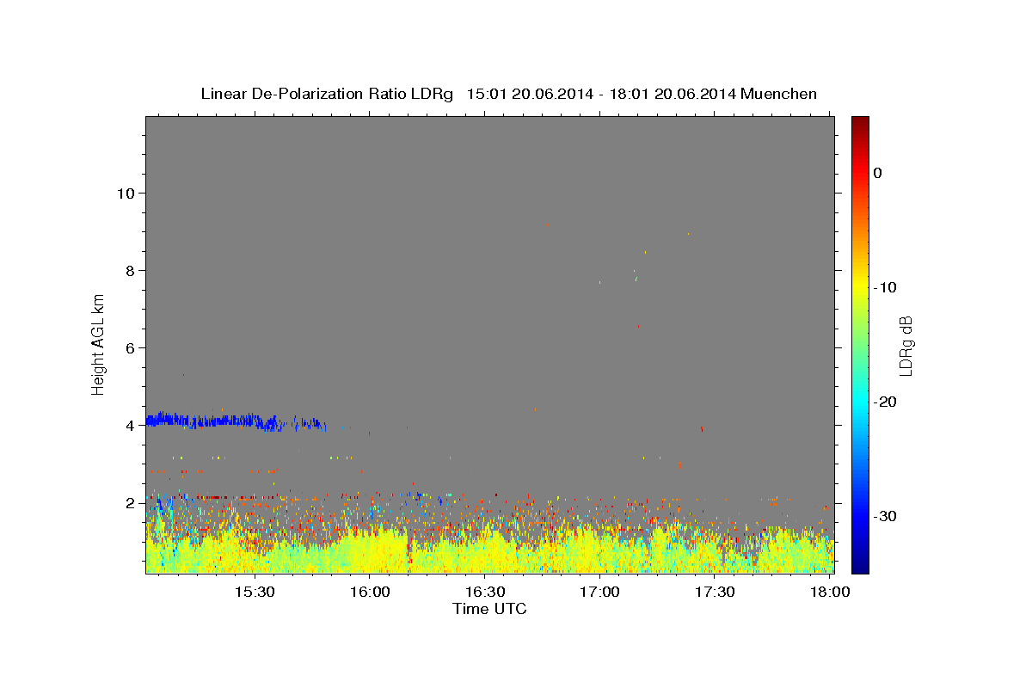Click the colorbar value 0
This screenshot has width=1032, height=688.
coord(878,173)
